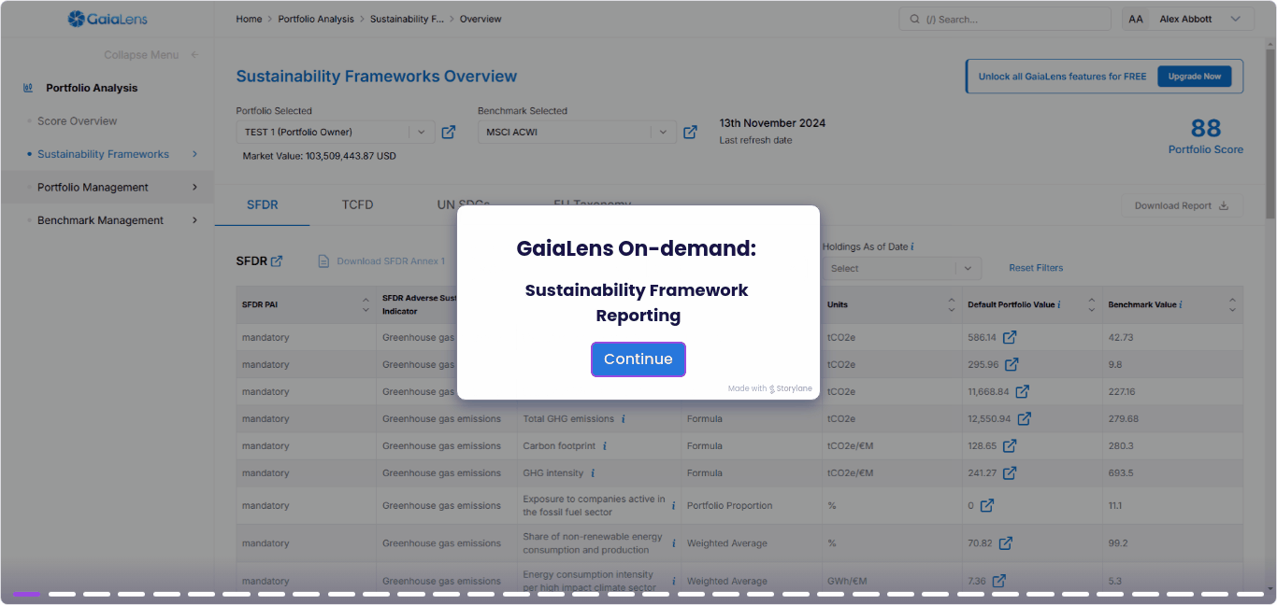This screenshot has height=605, width=1277.
Task: Click the benchmark value 279.68
Action: tap(1123, 419)
